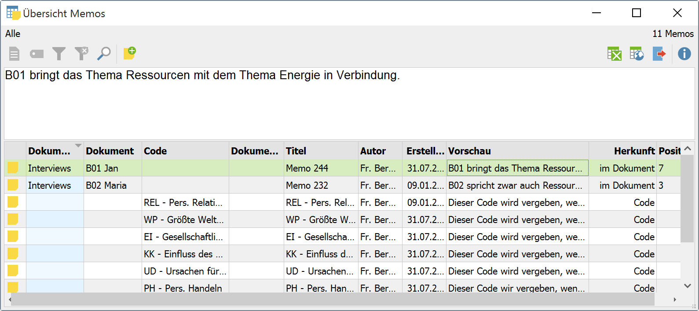
Task: Sort by Autor column header
Action: [380, 151]
